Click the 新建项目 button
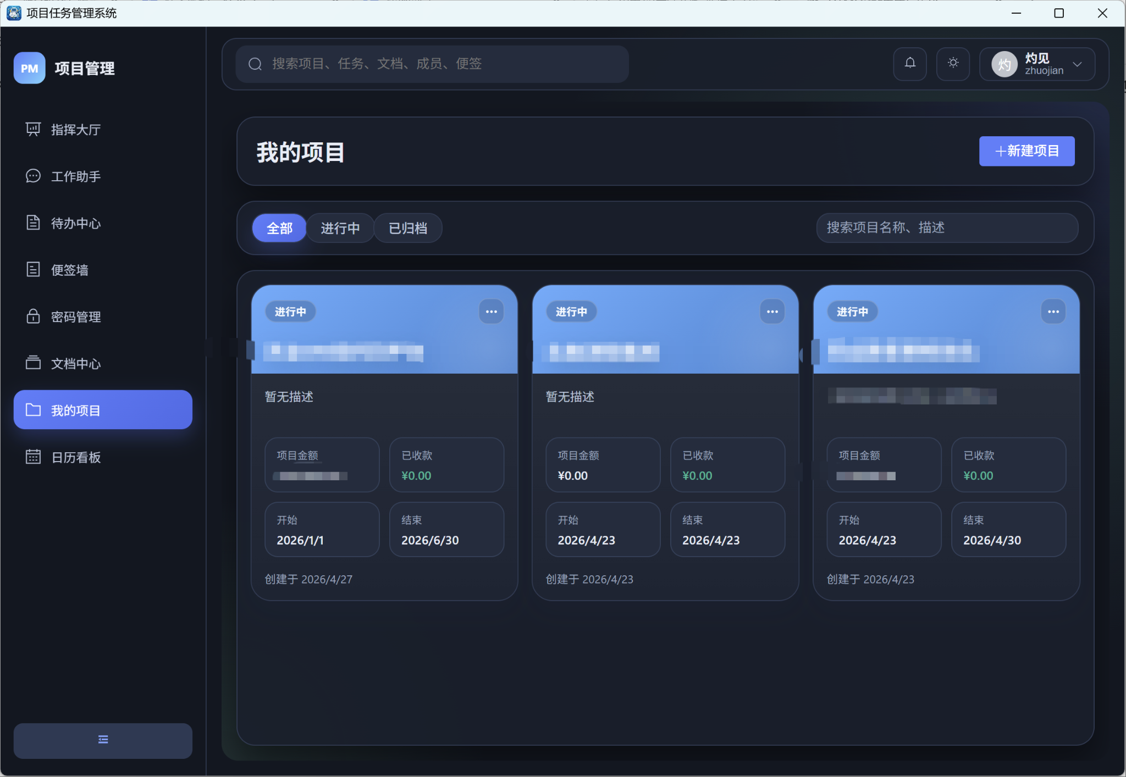Image resolution: width=1126 pixels, height=777 pixels. (1026, 151)
